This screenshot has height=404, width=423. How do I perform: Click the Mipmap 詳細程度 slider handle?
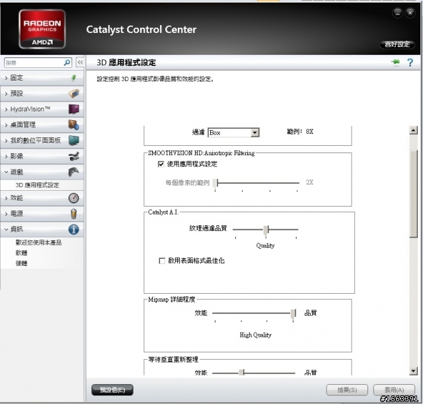click(293, 314)
